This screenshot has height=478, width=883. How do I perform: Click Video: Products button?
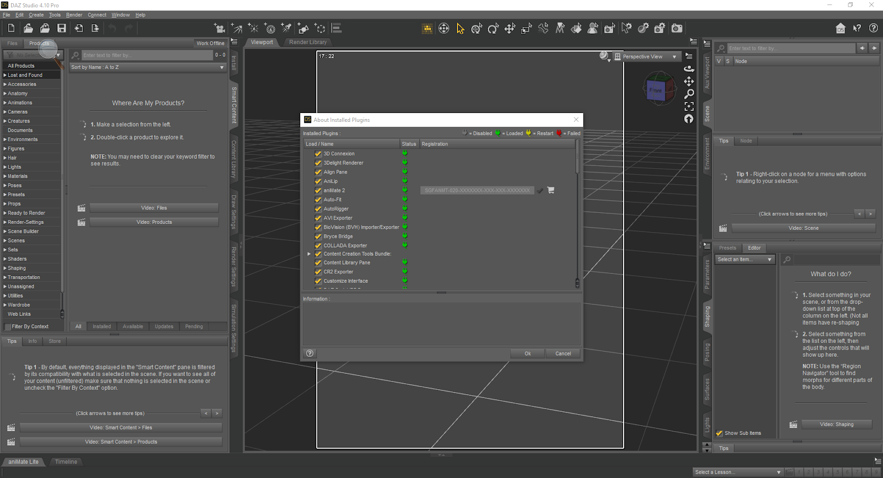click(x=154, y=222)
